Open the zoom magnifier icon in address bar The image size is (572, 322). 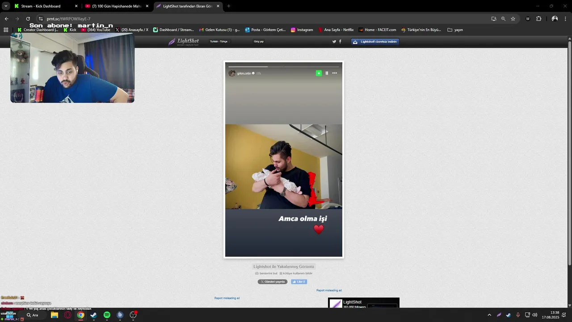pos(503,19)
